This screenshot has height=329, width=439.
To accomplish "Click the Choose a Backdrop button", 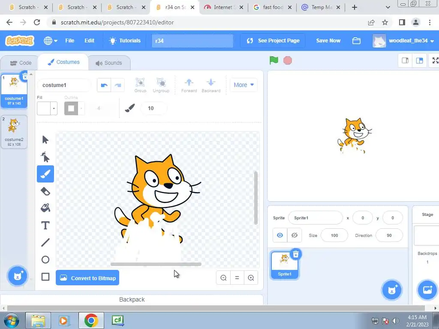I will point(427,290).
